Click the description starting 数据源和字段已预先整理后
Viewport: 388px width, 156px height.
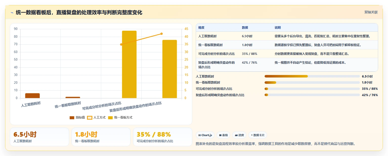[318, 45]
